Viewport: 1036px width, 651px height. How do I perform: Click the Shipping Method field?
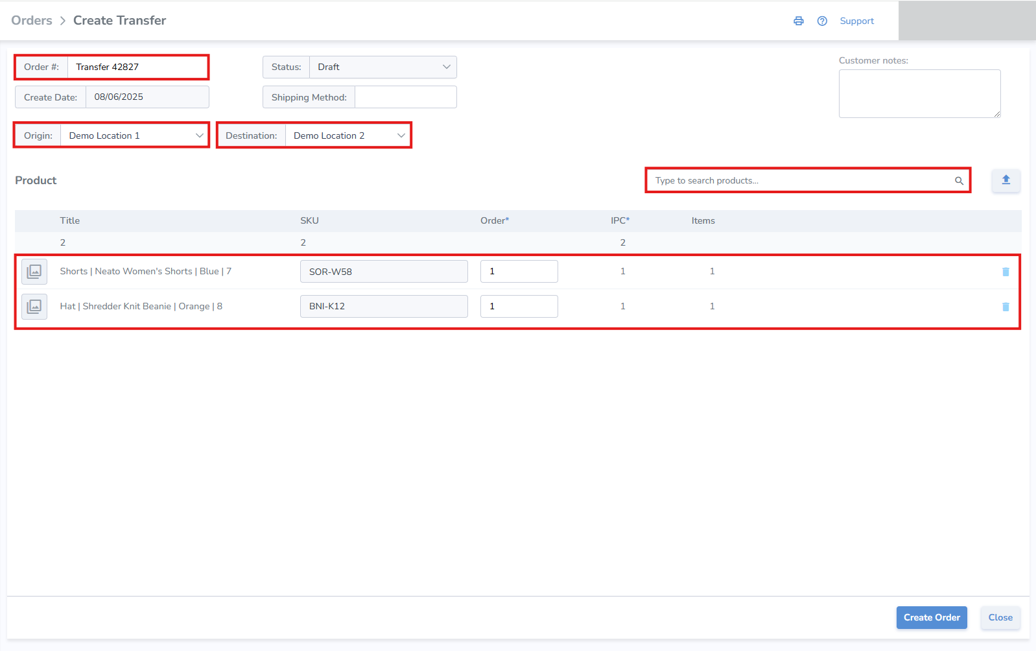[405, 97]
